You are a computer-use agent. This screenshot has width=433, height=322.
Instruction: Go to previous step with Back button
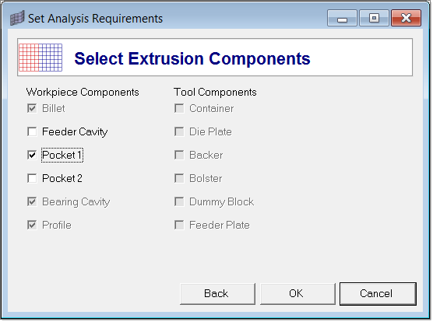click(217, 293)
